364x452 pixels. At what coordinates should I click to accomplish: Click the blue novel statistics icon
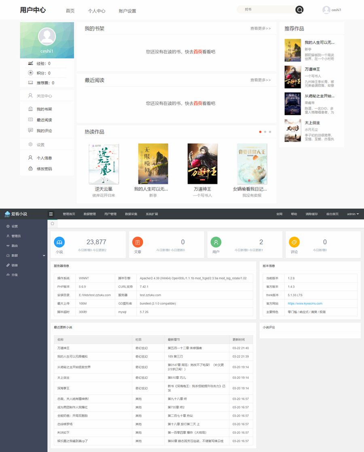point(59,242)
